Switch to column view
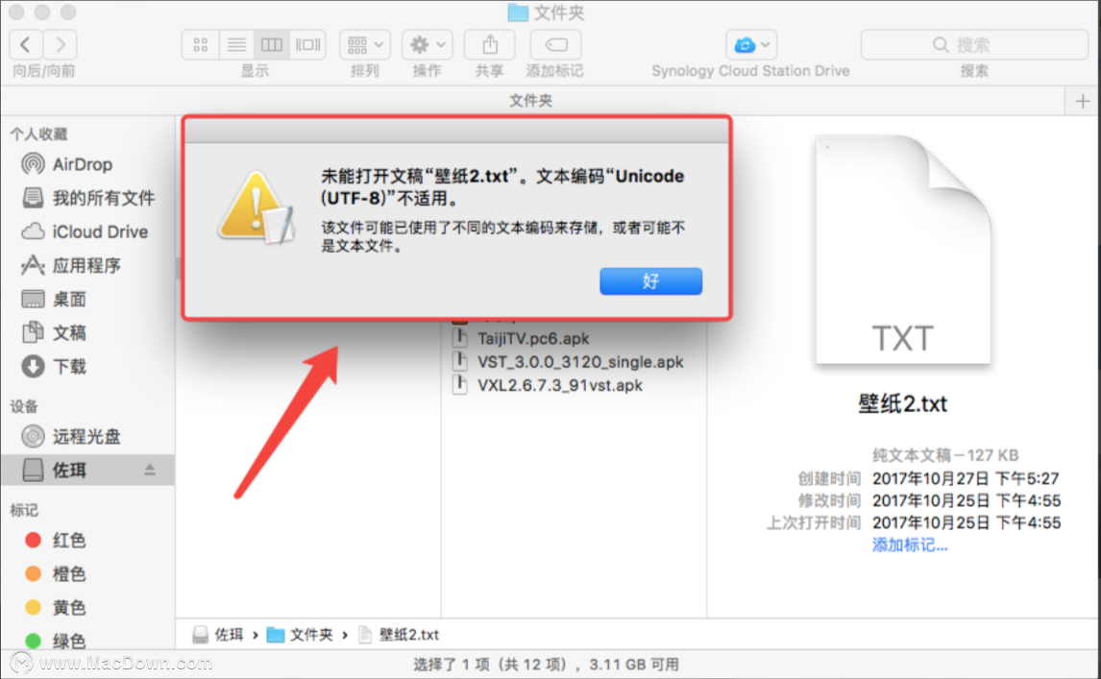1101x679 pixels. coord(272,45)
